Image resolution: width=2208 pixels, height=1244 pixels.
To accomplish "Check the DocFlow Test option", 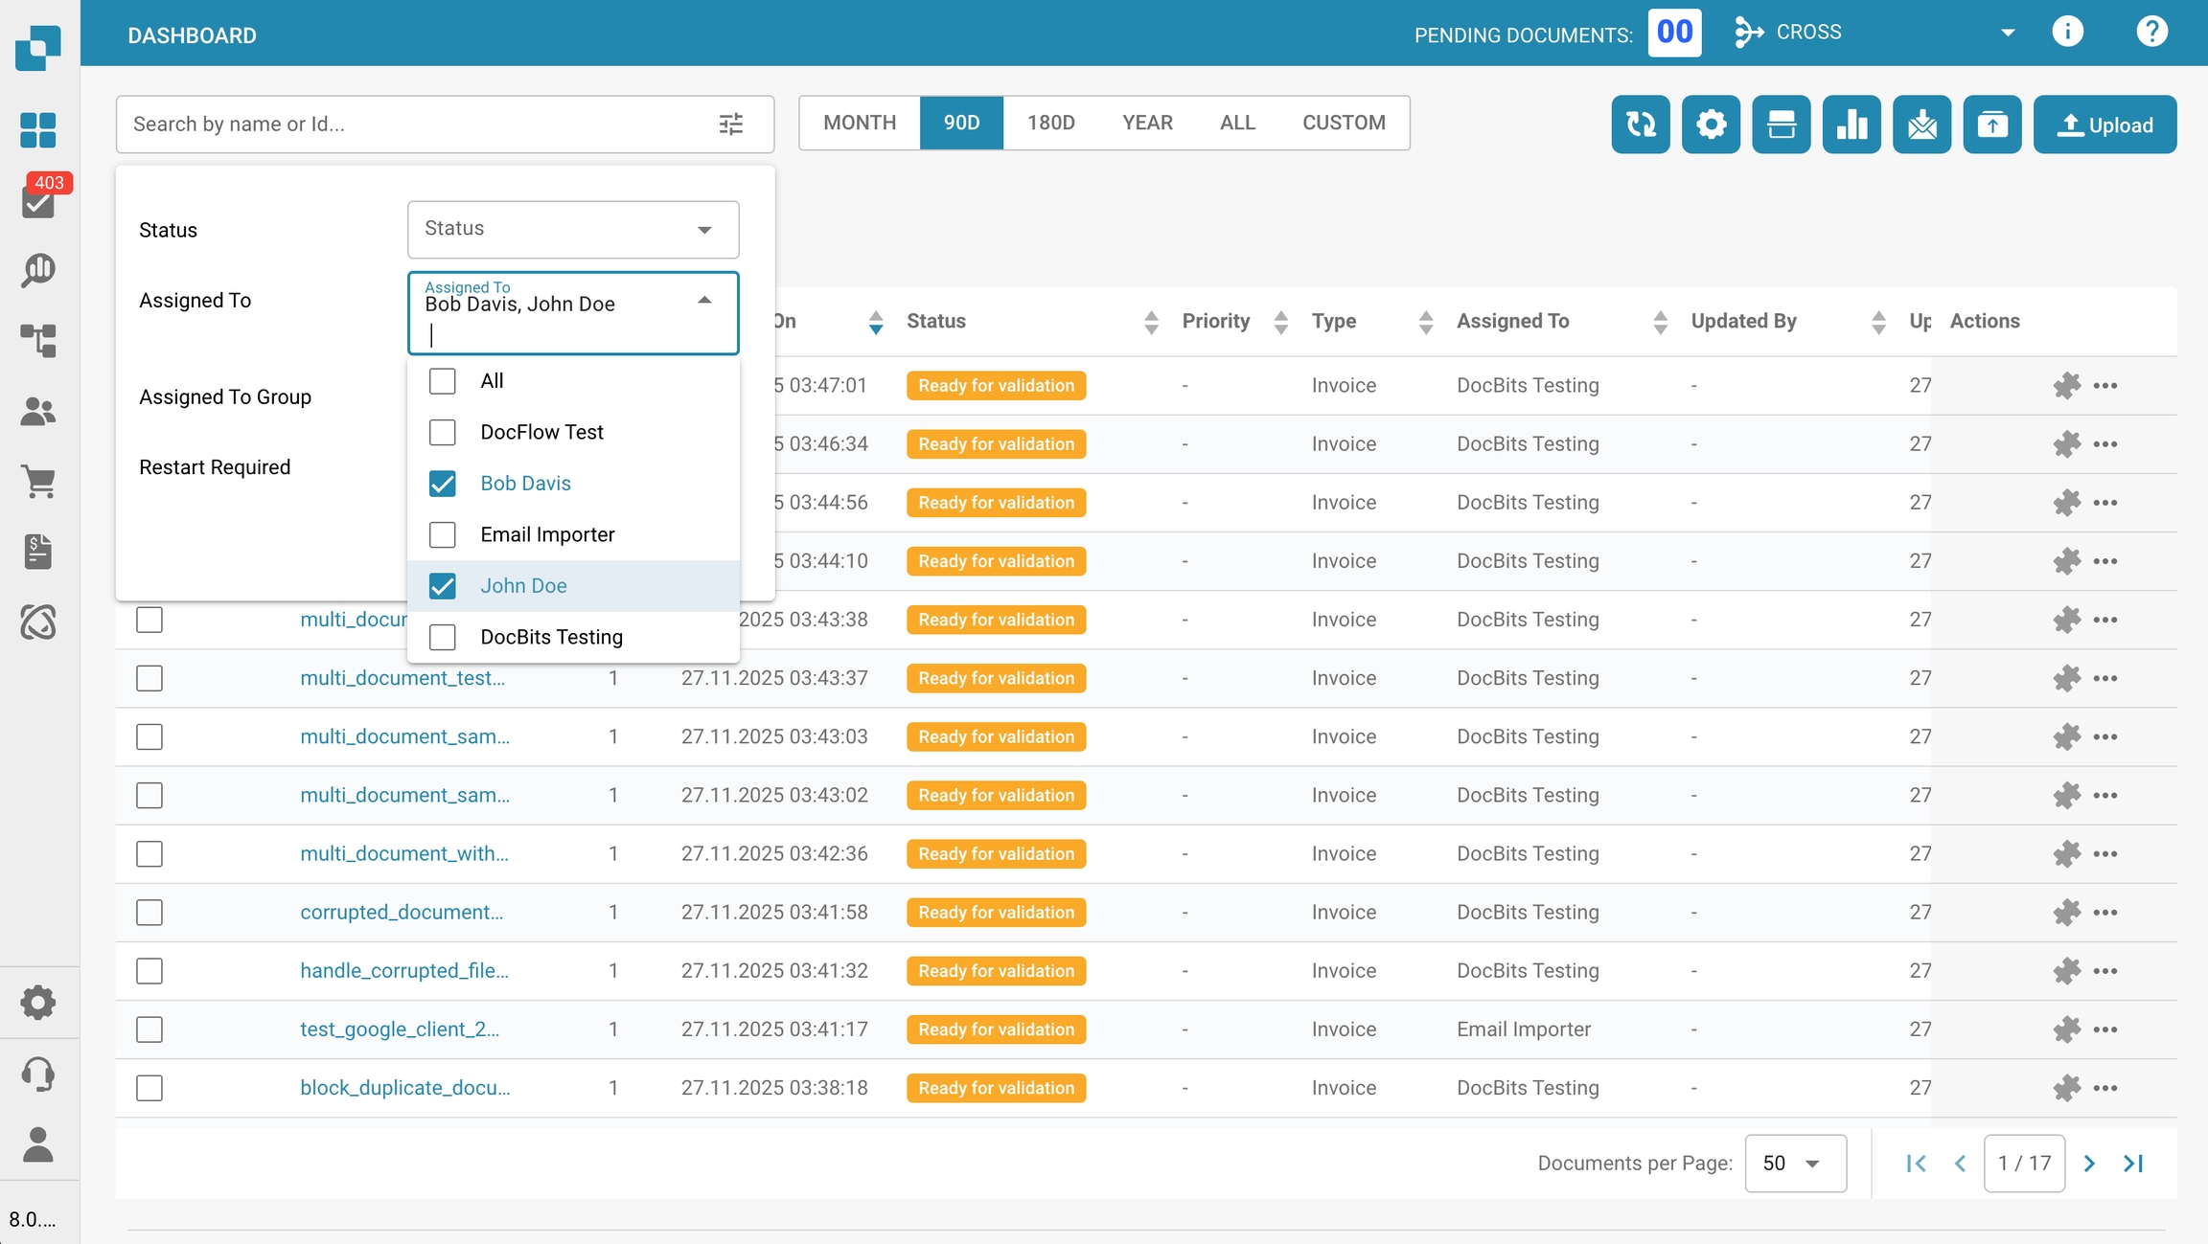I will [x=442, y=432].
